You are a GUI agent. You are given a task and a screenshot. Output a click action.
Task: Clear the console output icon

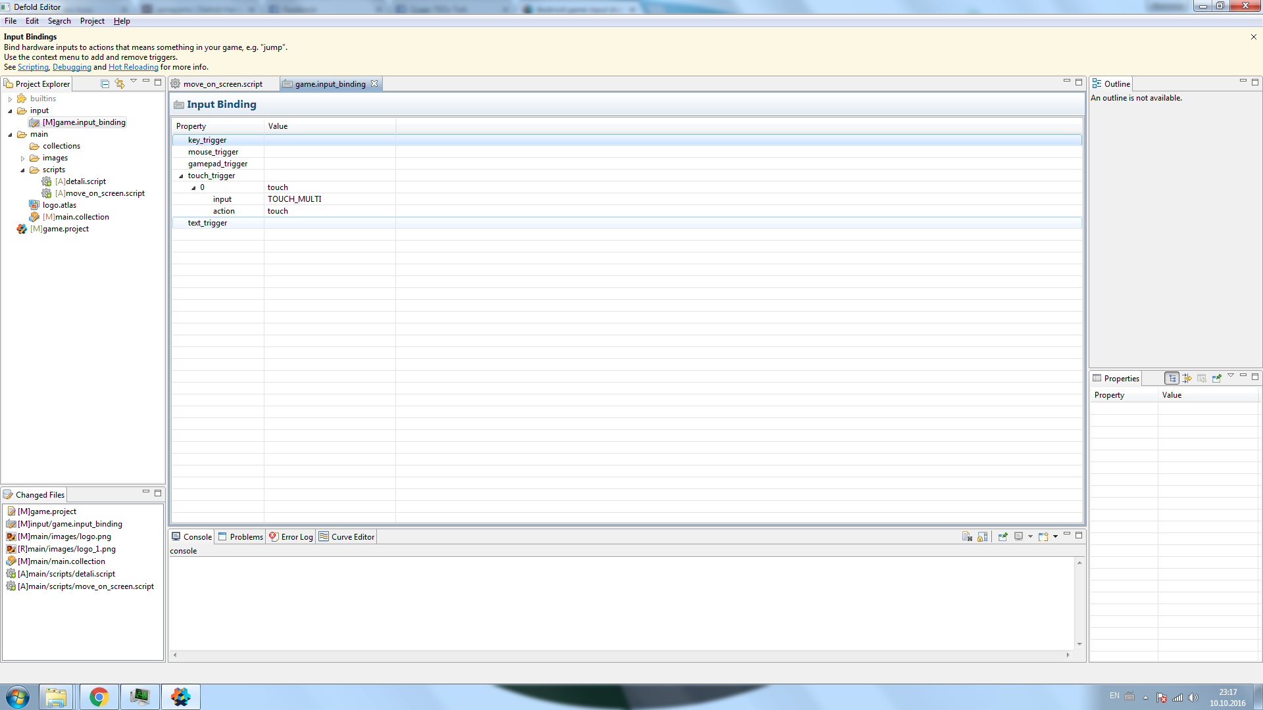point(967,536)
